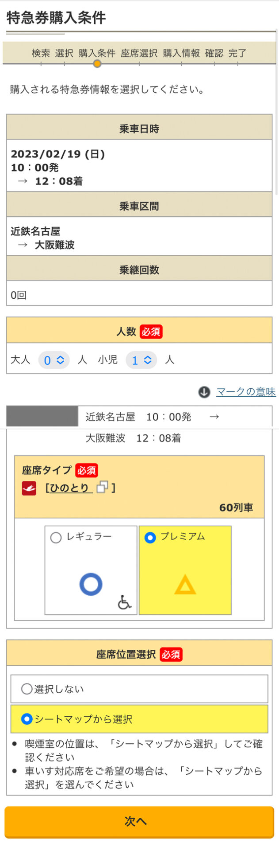
Task: Open the 大人 passenger count dropdown
Action: pyautogui.click(x=54, y=360)
